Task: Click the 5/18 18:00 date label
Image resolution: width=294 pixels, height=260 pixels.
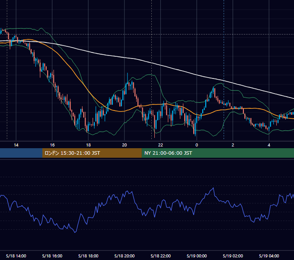Action: click(x=88, y=256)
